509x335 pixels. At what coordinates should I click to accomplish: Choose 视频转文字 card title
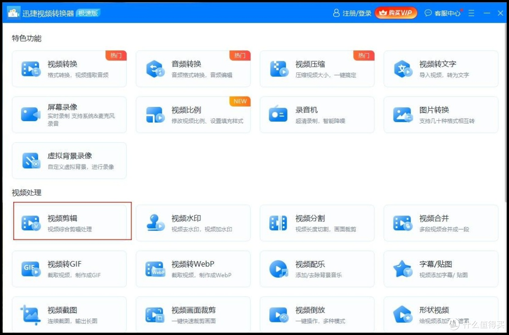coord(438,64)
